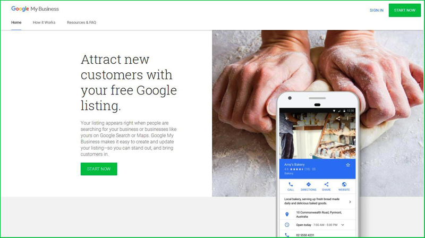The image size is (425, 238).
Task: Expand the Open today hours dropdown
Action: click(343, 225)
